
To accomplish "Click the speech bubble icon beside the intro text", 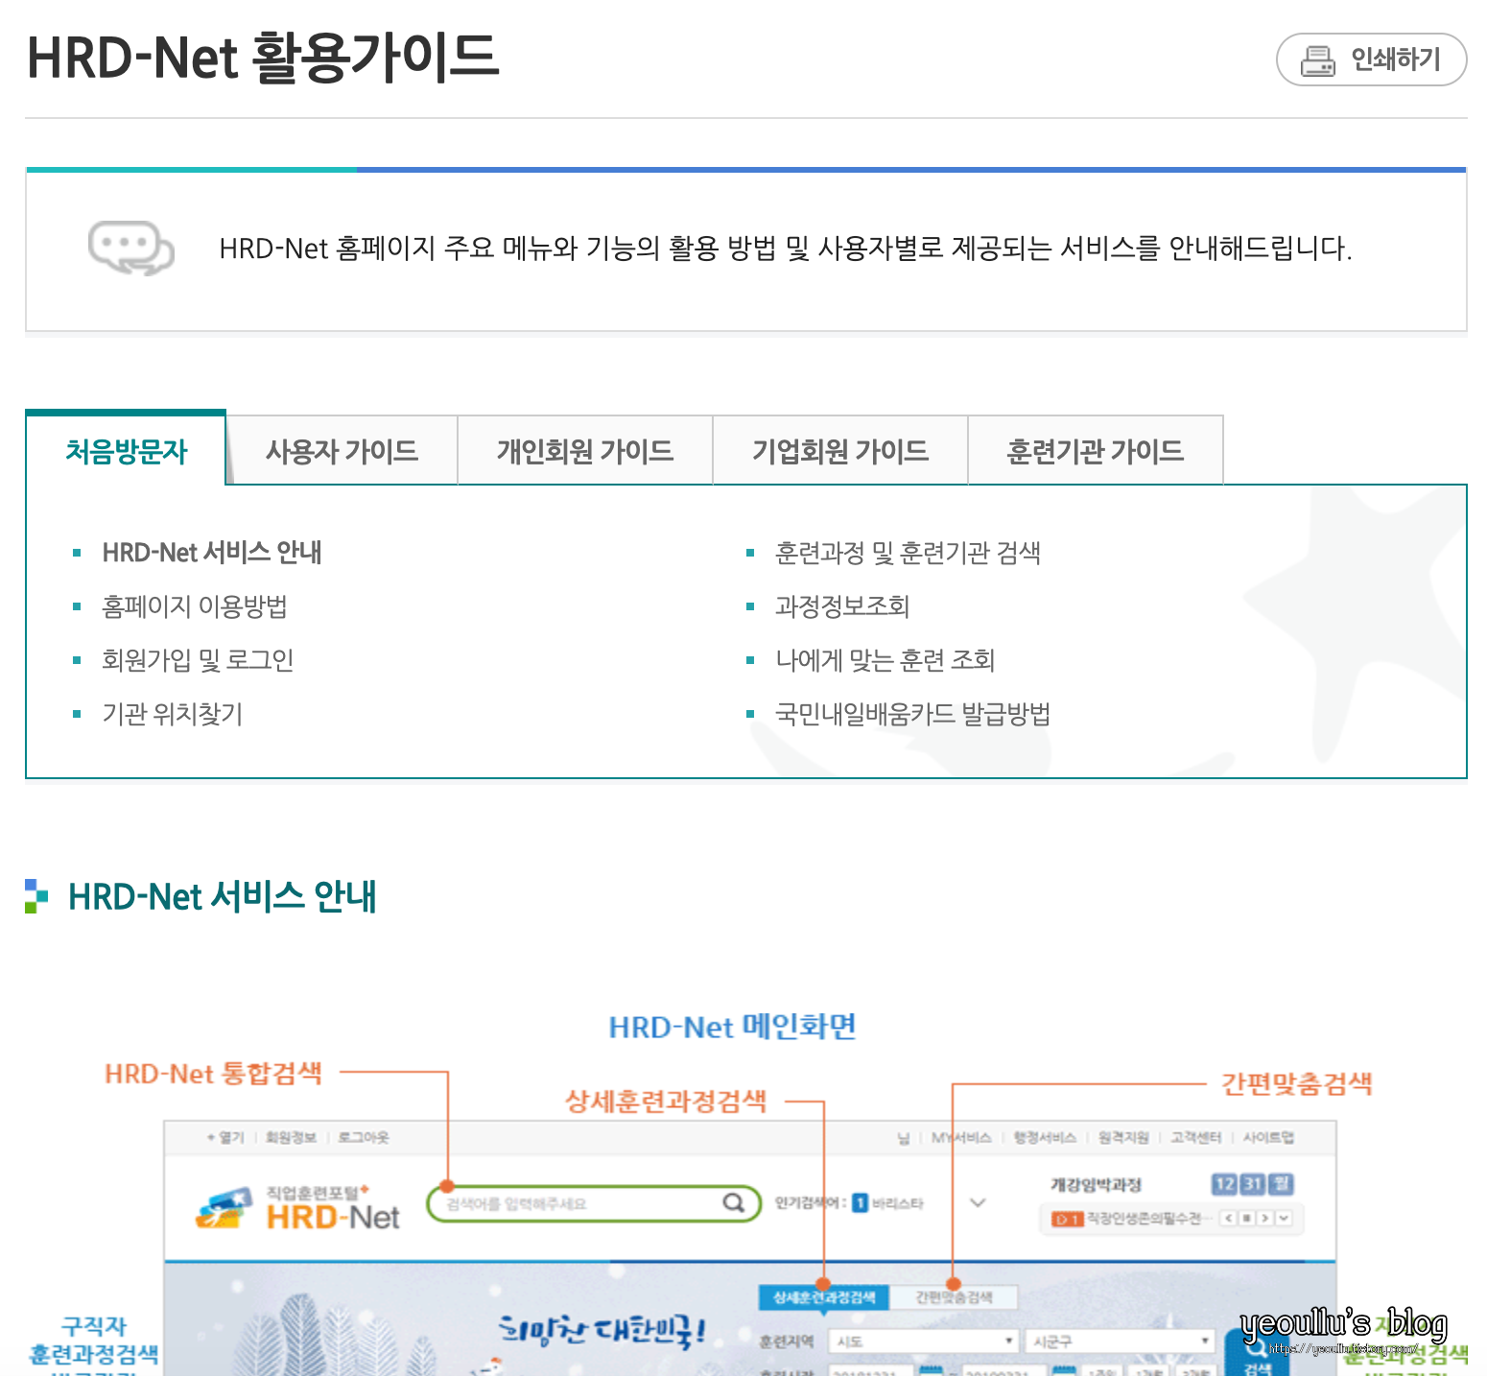I will 131,249.
